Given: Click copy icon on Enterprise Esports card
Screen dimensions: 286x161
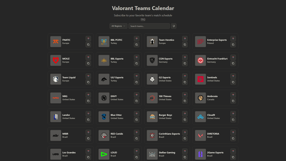Looking at the screenshot, I should 233,44.
